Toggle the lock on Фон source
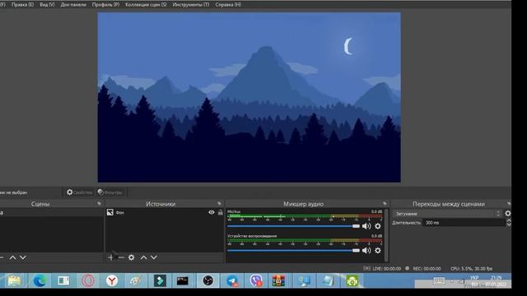This screenshot has height=296, width=527. click(221, 212)
